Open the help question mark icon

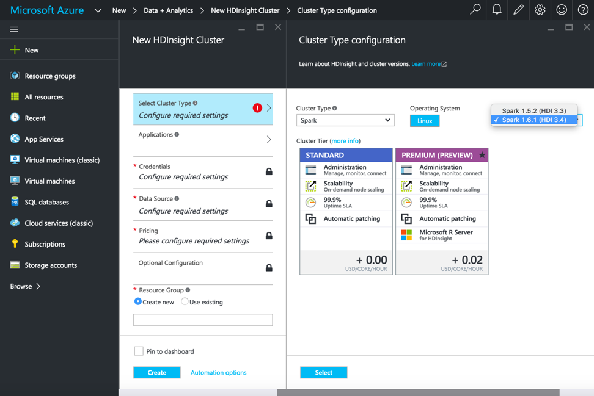pos(583,9)
